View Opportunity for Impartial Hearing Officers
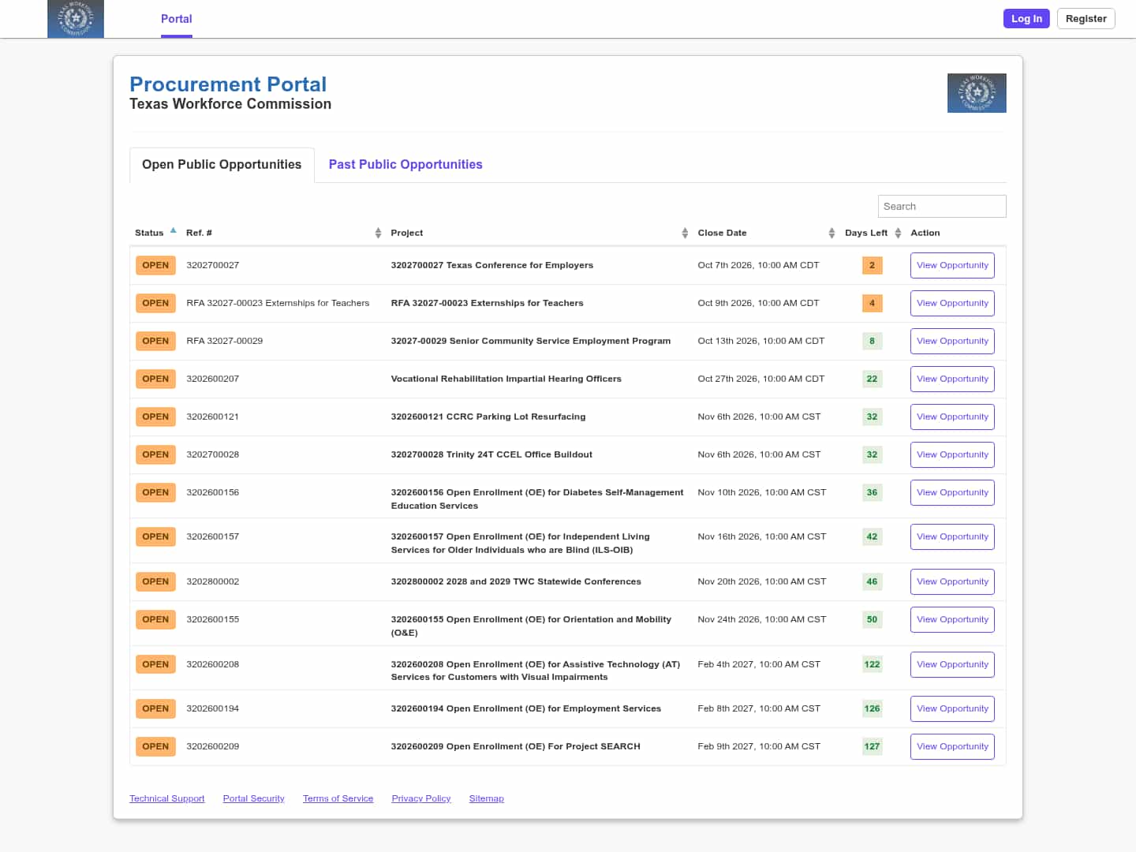The image size is (1136, 852). point(952,379)
